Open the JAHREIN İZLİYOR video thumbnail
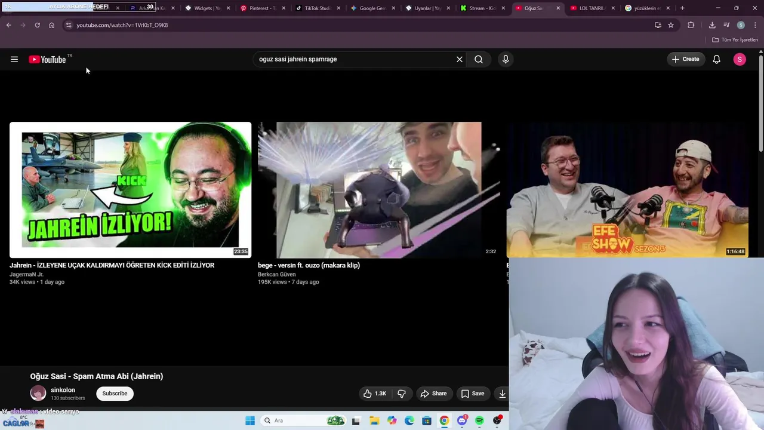Viewport: 764px width, 430px height. 130,190
